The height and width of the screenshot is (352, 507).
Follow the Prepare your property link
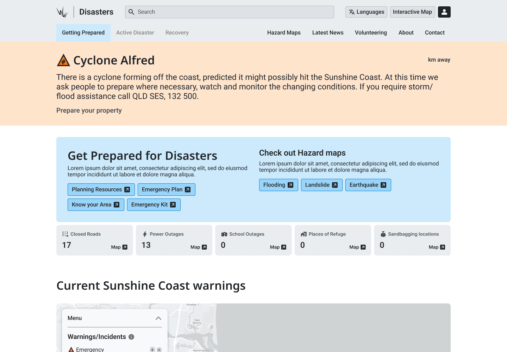pyautogui.click(x=89, y=111)
